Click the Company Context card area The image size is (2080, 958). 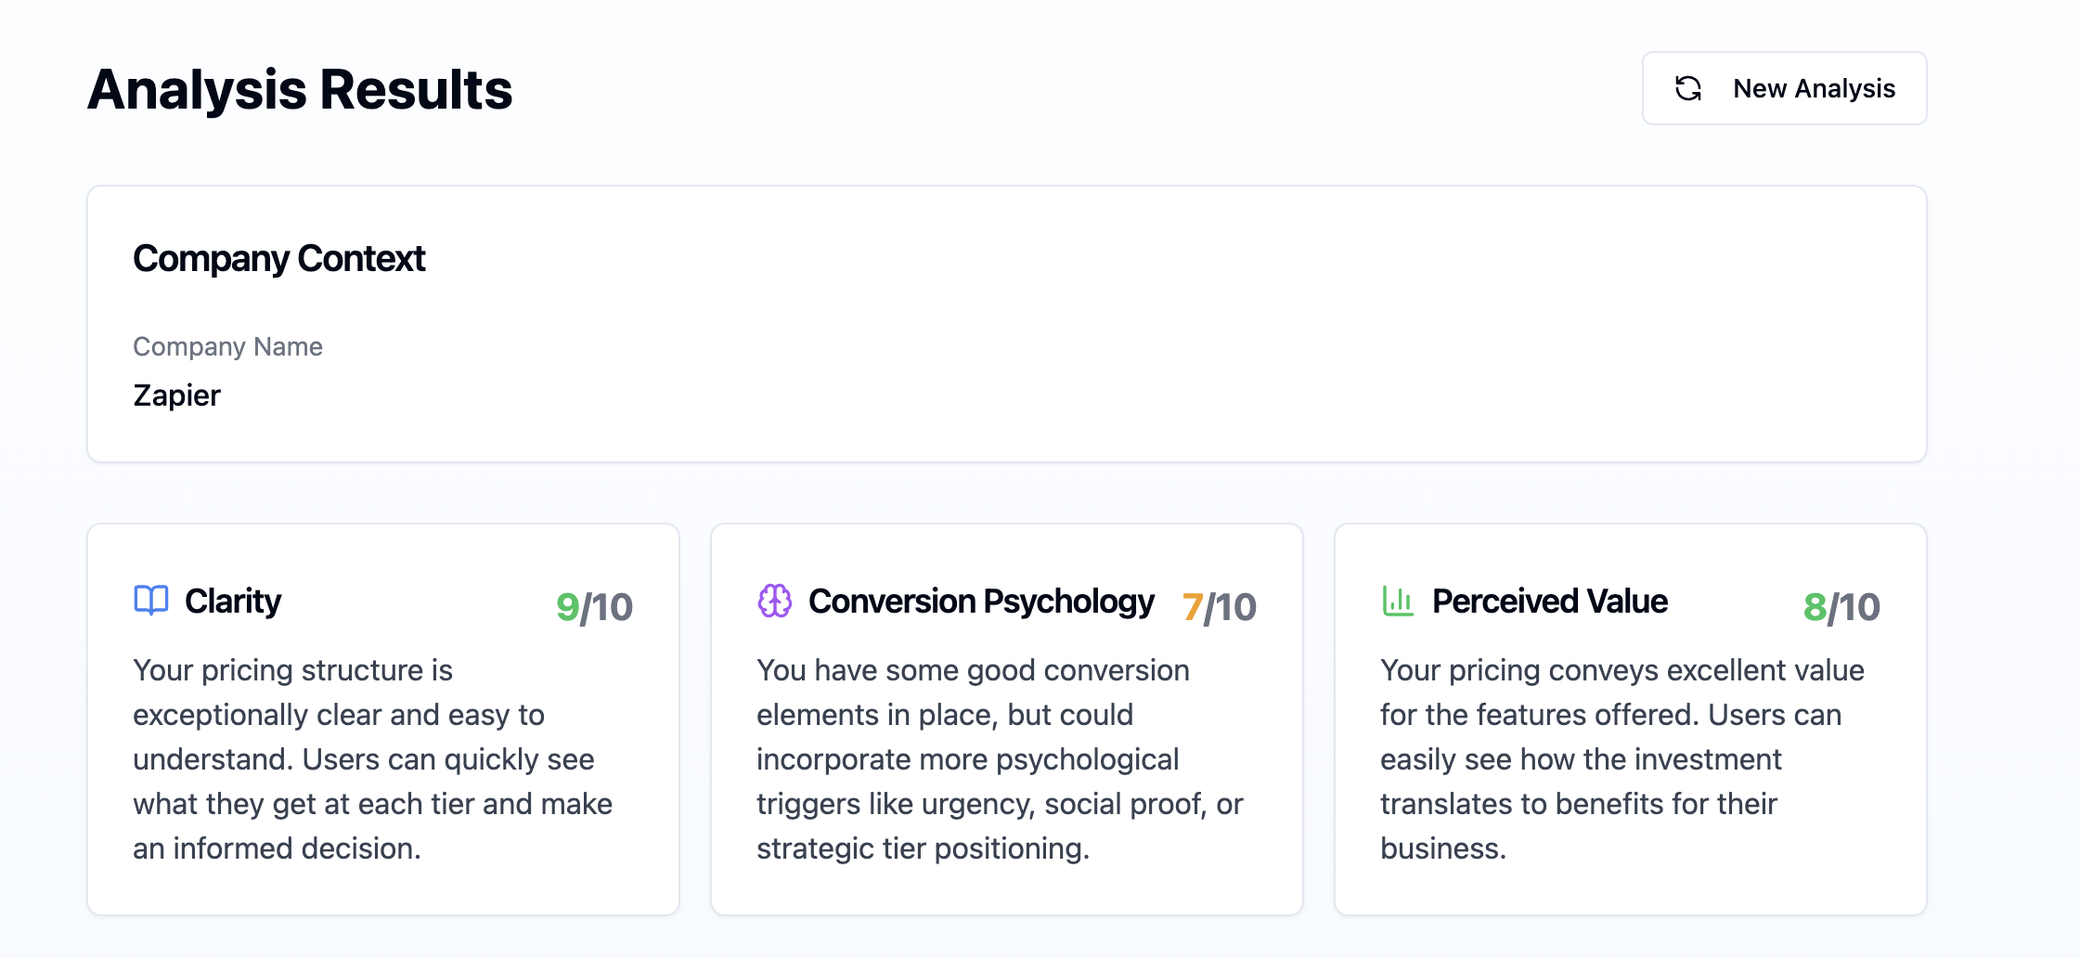click(x=1007, y=324)
